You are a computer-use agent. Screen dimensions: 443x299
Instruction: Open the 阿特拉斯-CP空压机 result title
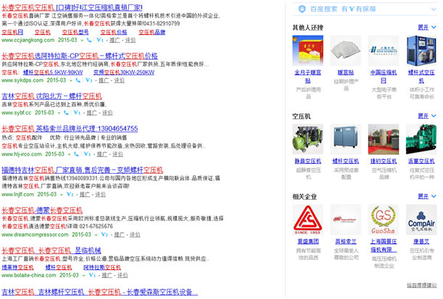pyautogui.click(x=80, y=56)
